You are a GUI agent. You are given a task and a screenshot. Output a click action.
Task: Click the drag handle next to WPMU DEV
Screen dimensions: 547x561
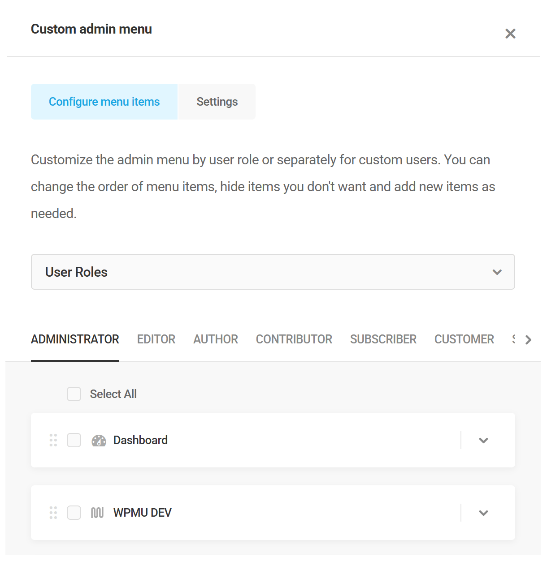tap(53, 513)
